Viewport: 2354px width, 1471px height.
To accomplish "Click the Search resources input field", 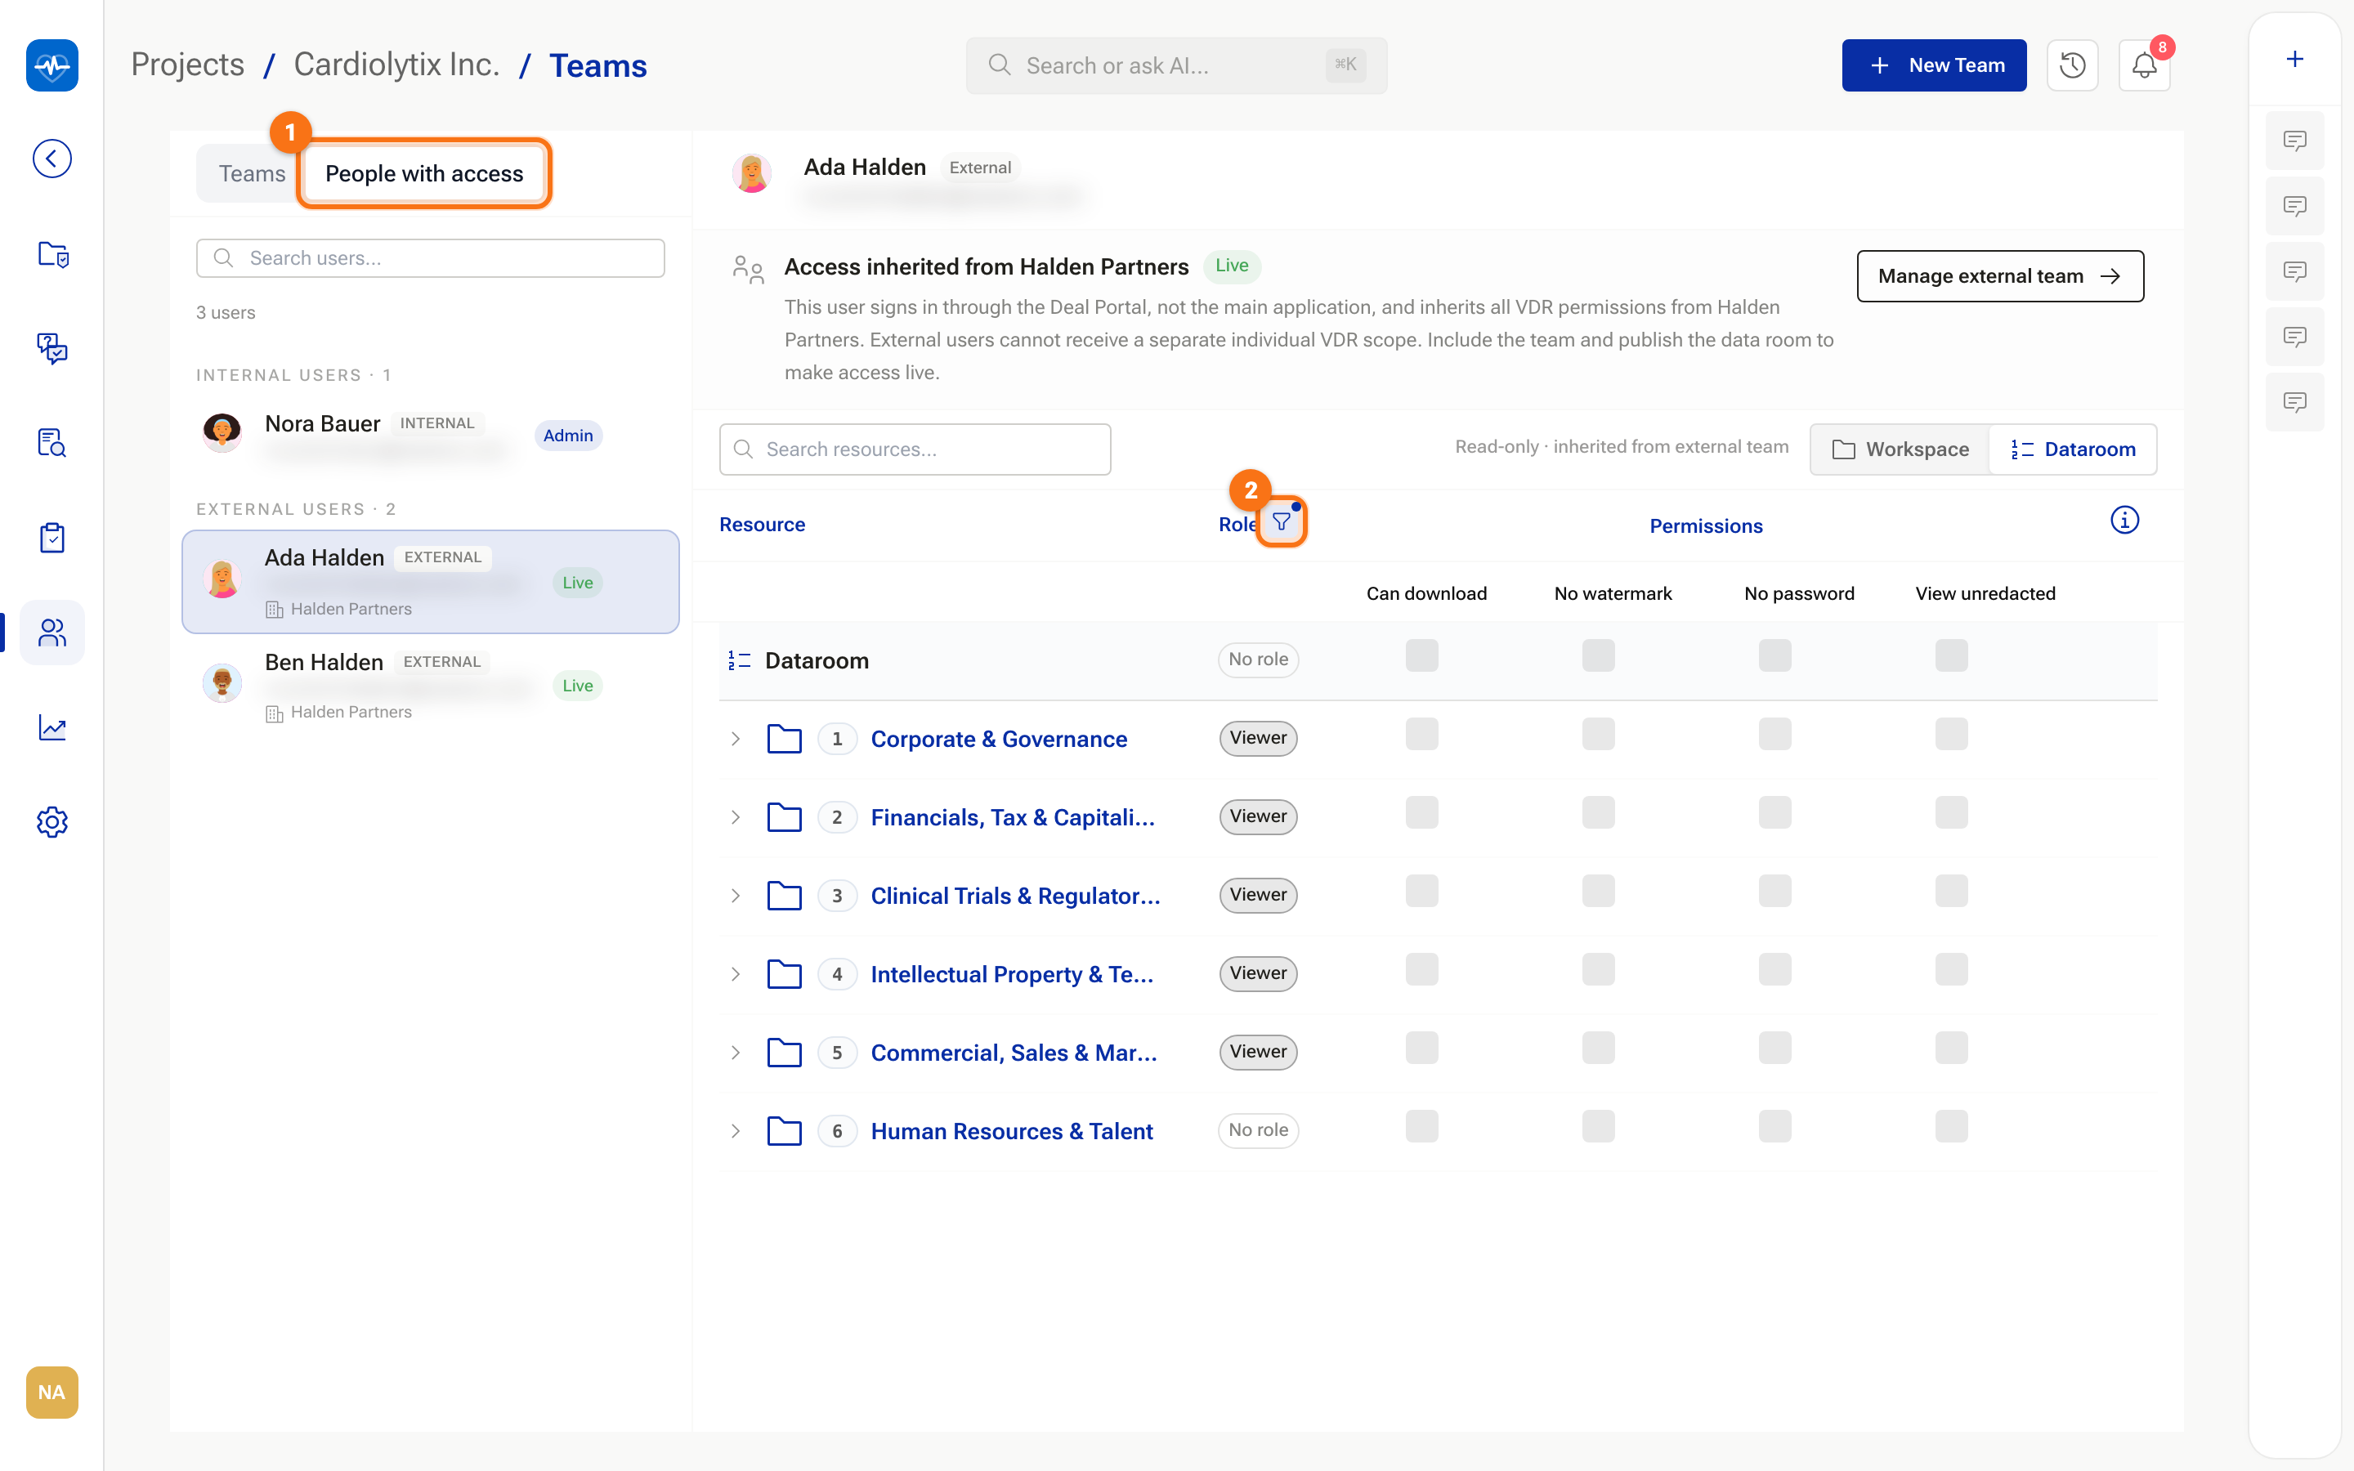I will [x=915, y=449].
